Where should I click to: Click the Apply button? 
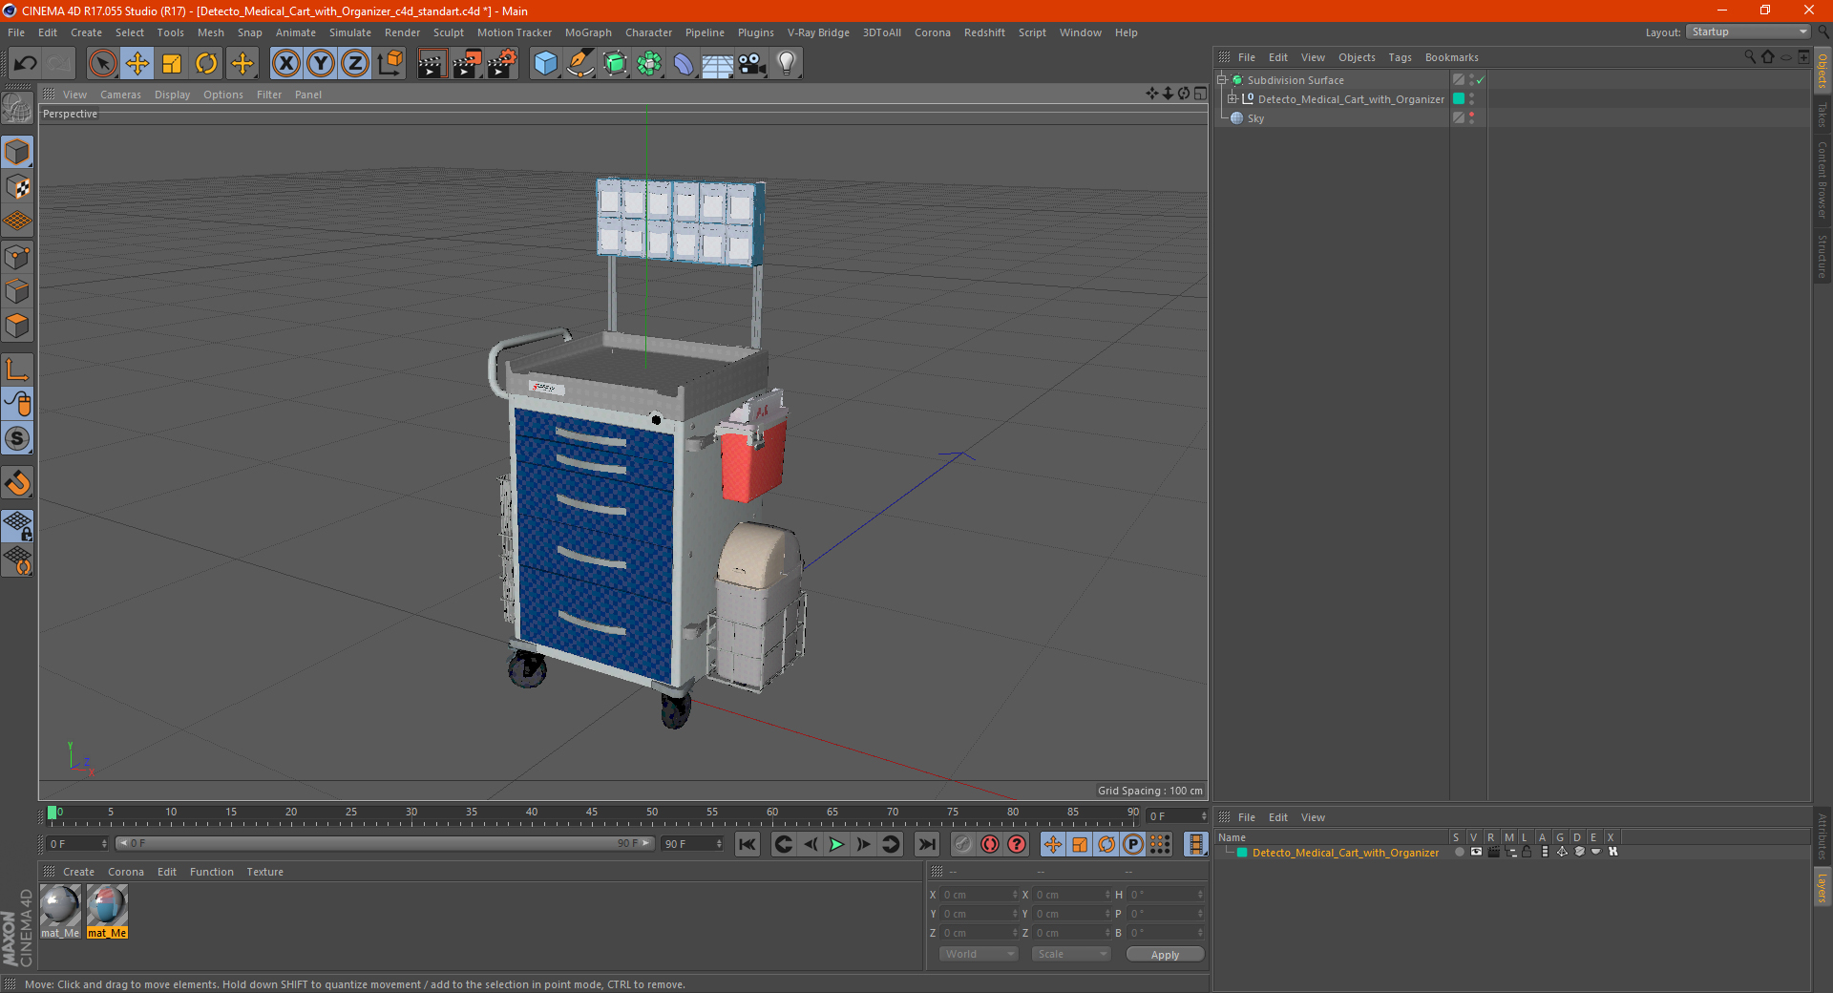(x=1165, y=955)
